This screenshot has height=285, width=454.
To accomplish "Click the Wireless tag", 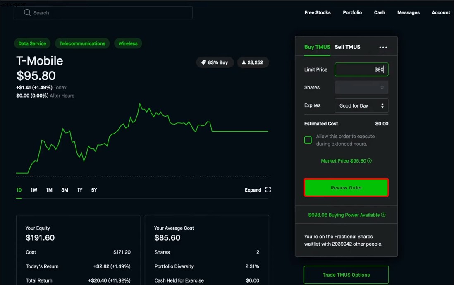I will 128,43.
